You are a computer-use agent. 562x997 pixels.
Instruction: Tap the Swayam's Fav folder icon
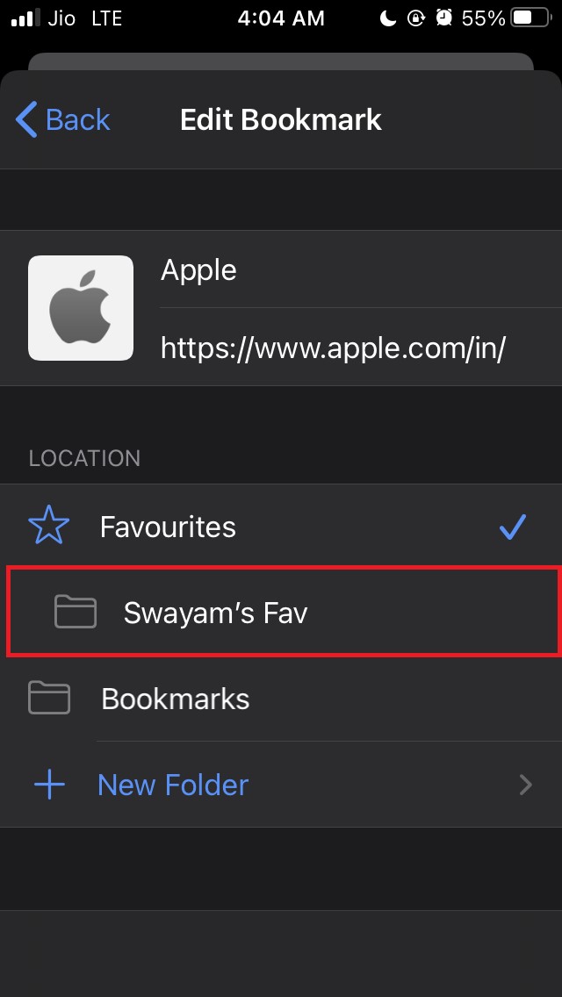coord(75,612)
